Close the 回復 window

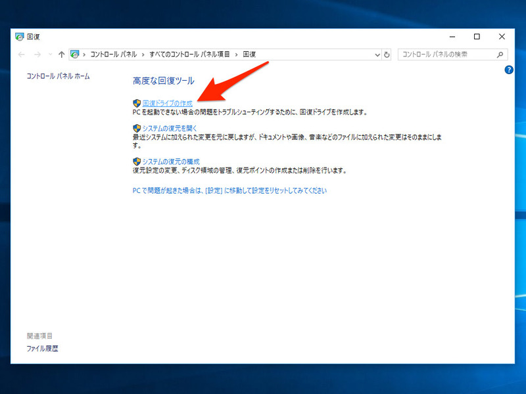502,37
